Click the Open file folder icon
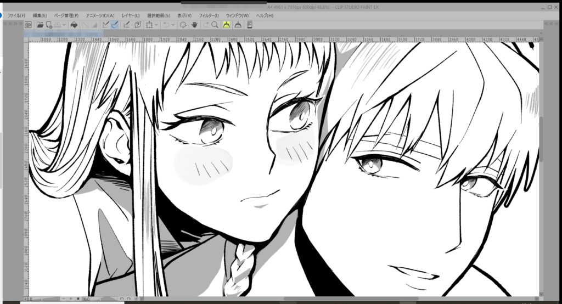This screenshot has height=304, width=562. tap(40, 25)
